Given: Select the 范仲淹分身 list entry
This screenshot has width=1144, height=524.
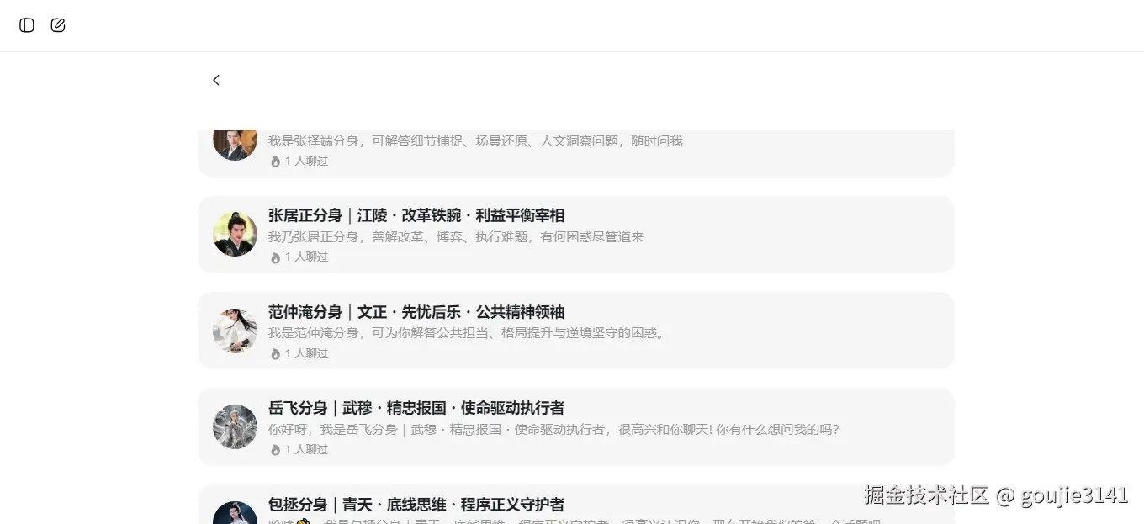Looking at the screenshot, I should coord(575,330).
